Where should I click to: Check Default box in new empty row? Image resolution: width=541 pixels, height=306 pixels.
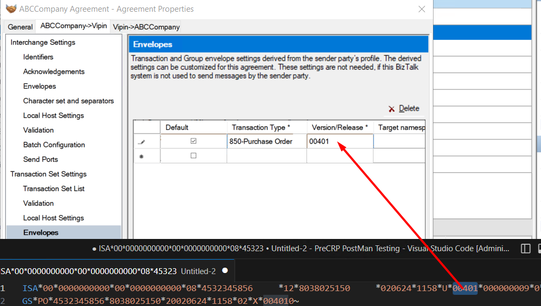[194, 155]
